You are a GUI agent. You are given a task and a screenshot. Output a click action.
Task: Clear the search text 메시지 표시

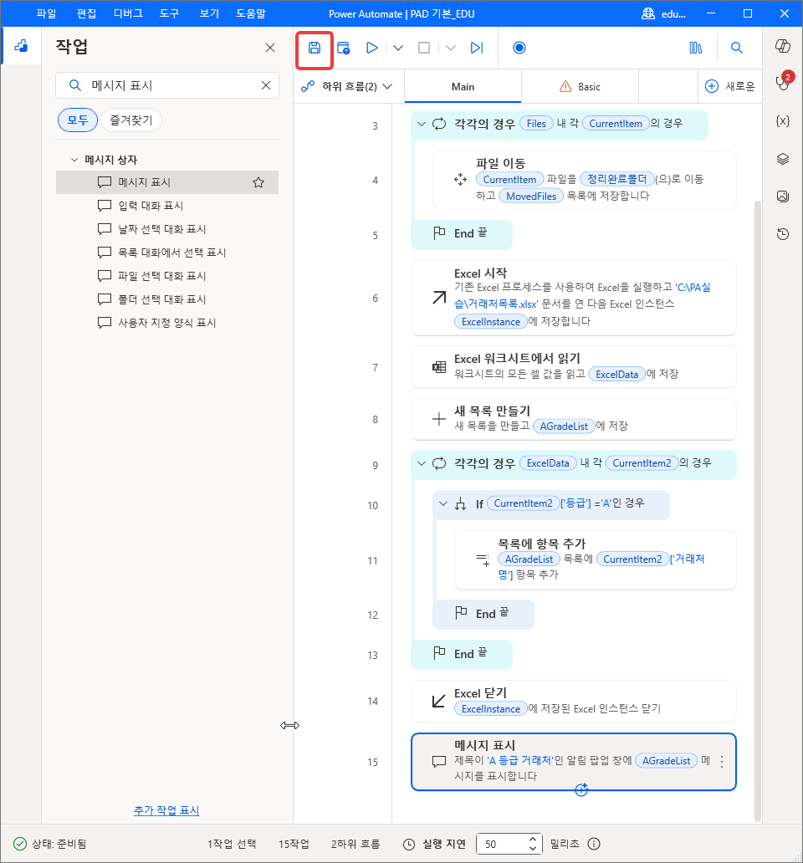point(266,85)
